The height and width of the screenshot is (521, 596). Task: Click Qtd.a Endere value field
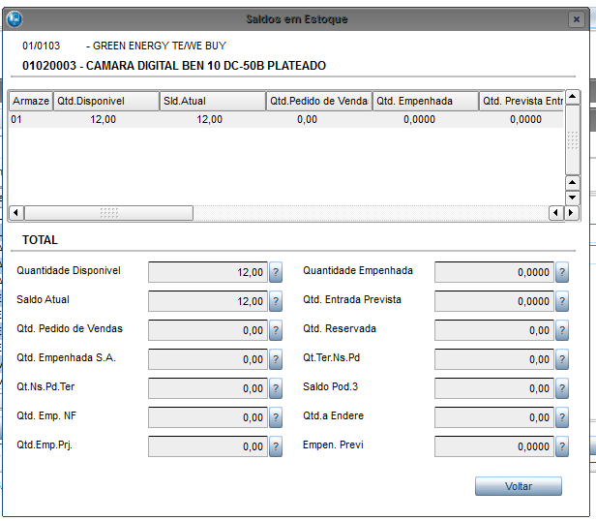coord(494,417)
